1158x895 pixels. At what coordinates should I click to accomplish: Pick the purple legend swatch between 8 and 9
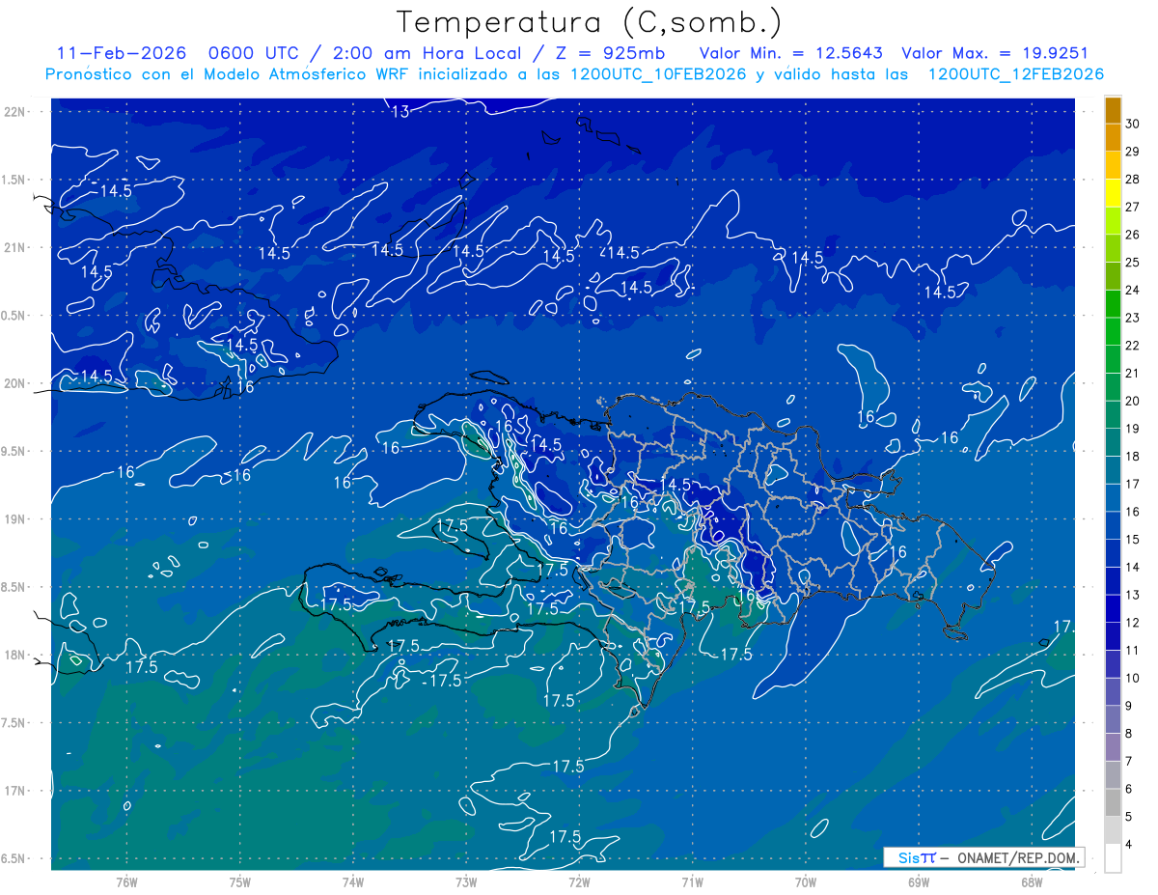point(1113,719)
